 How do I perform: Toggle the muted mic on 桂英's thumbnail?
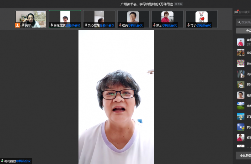120,25
